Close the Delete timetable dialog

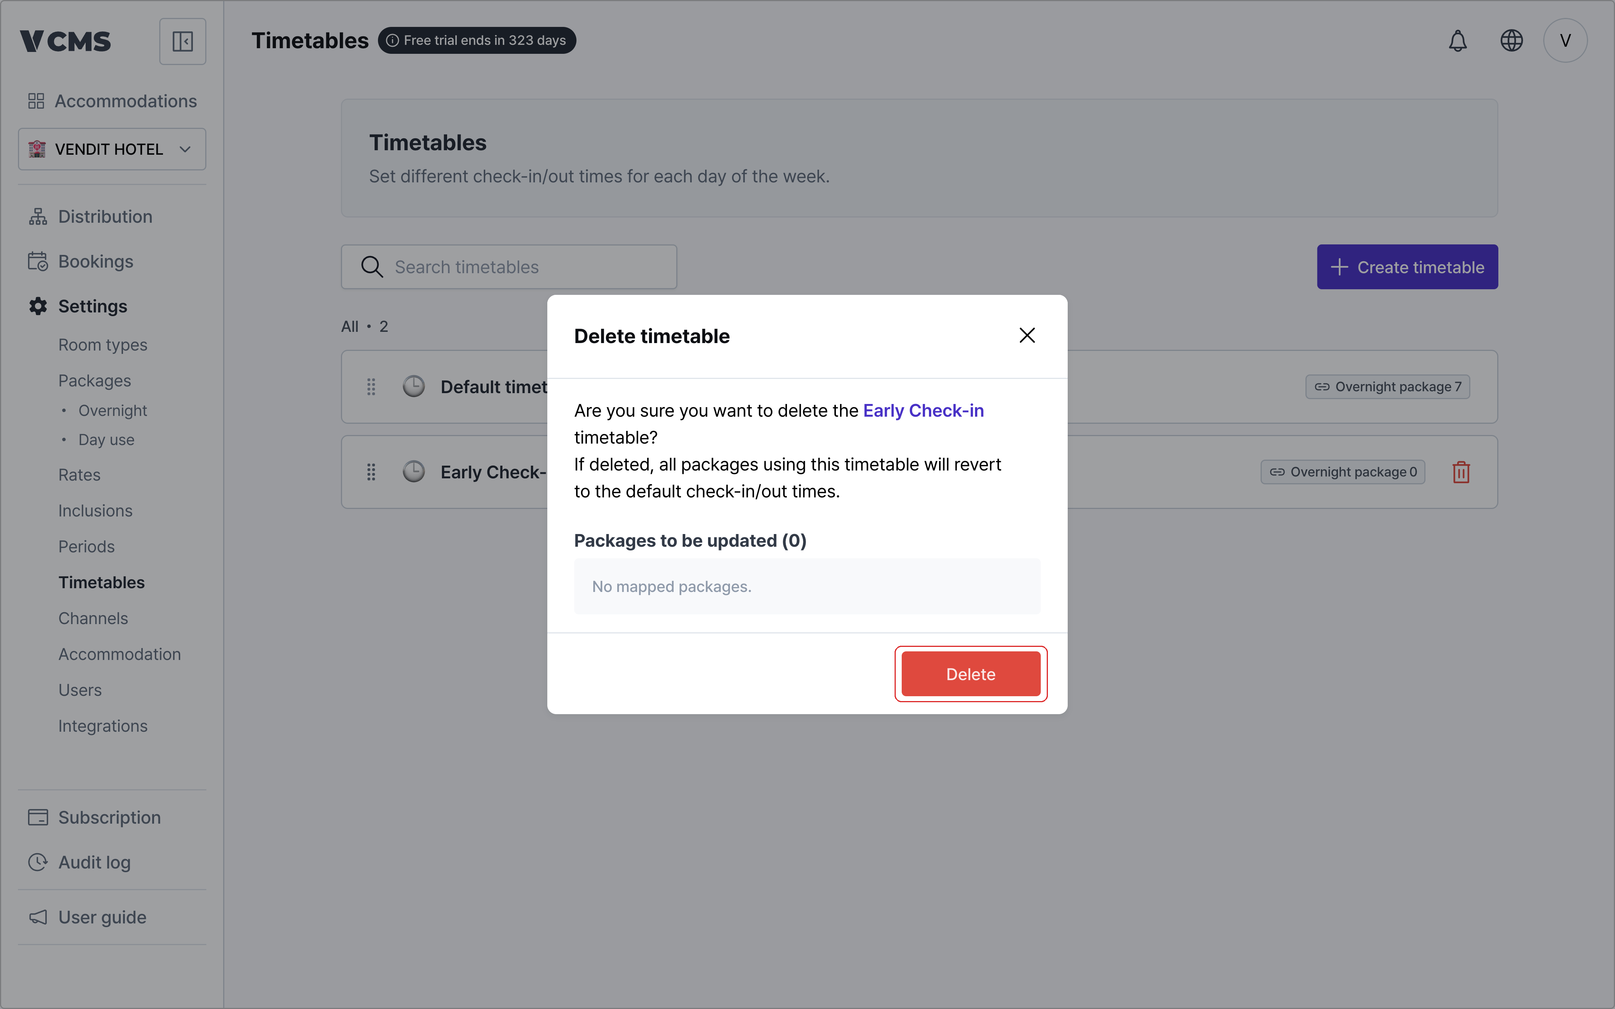[x=1027, y=335]
